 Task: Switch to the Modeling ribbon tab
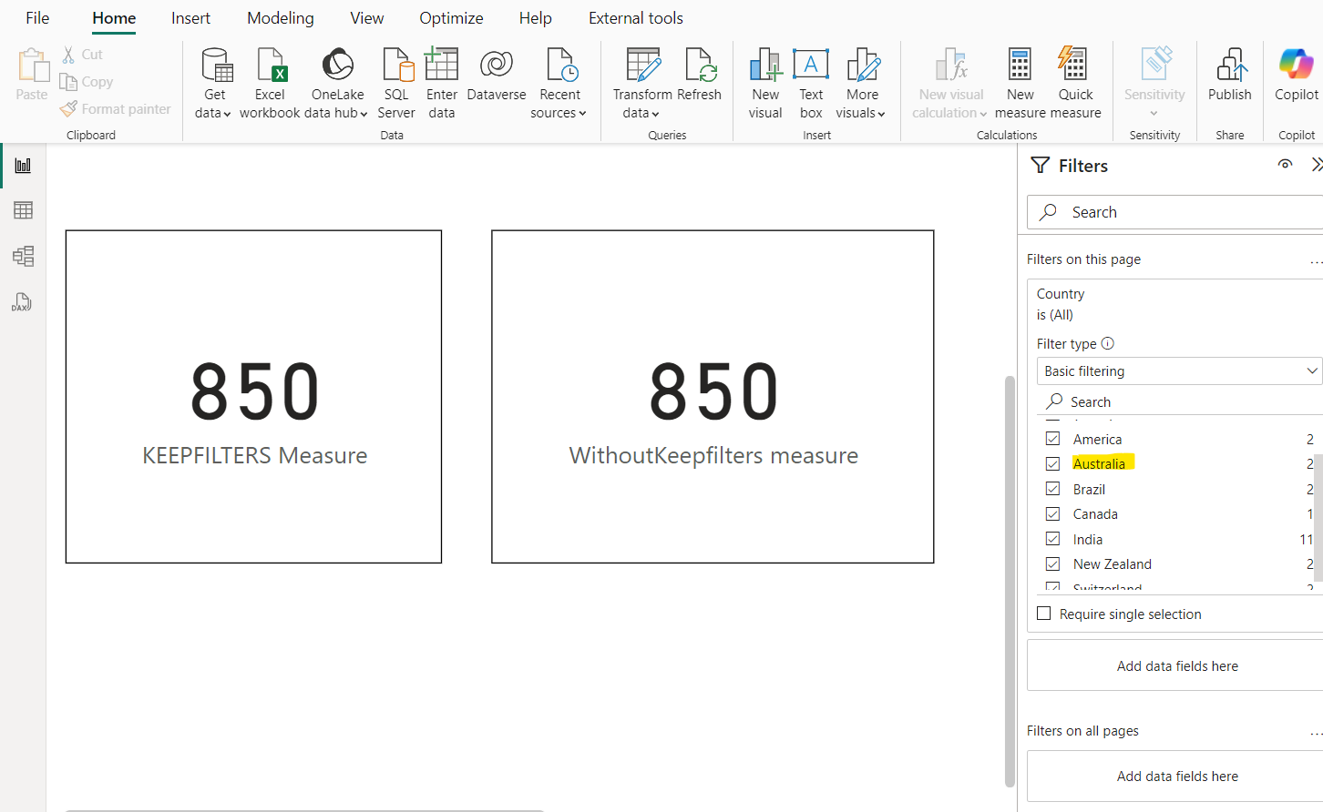click(x=280, y=17)
